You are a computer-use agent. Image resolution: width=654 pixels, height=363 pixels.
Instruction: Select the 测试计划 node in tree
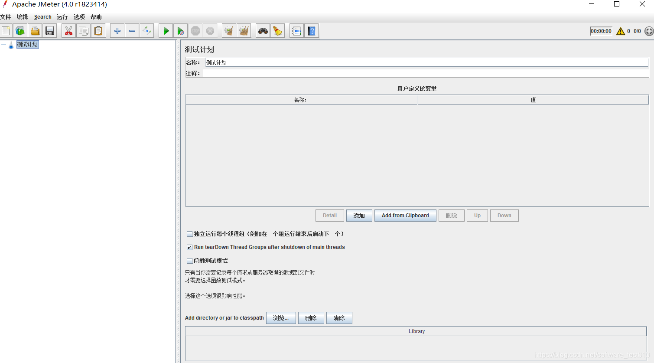pyautogui.click(x=27, y=44)
